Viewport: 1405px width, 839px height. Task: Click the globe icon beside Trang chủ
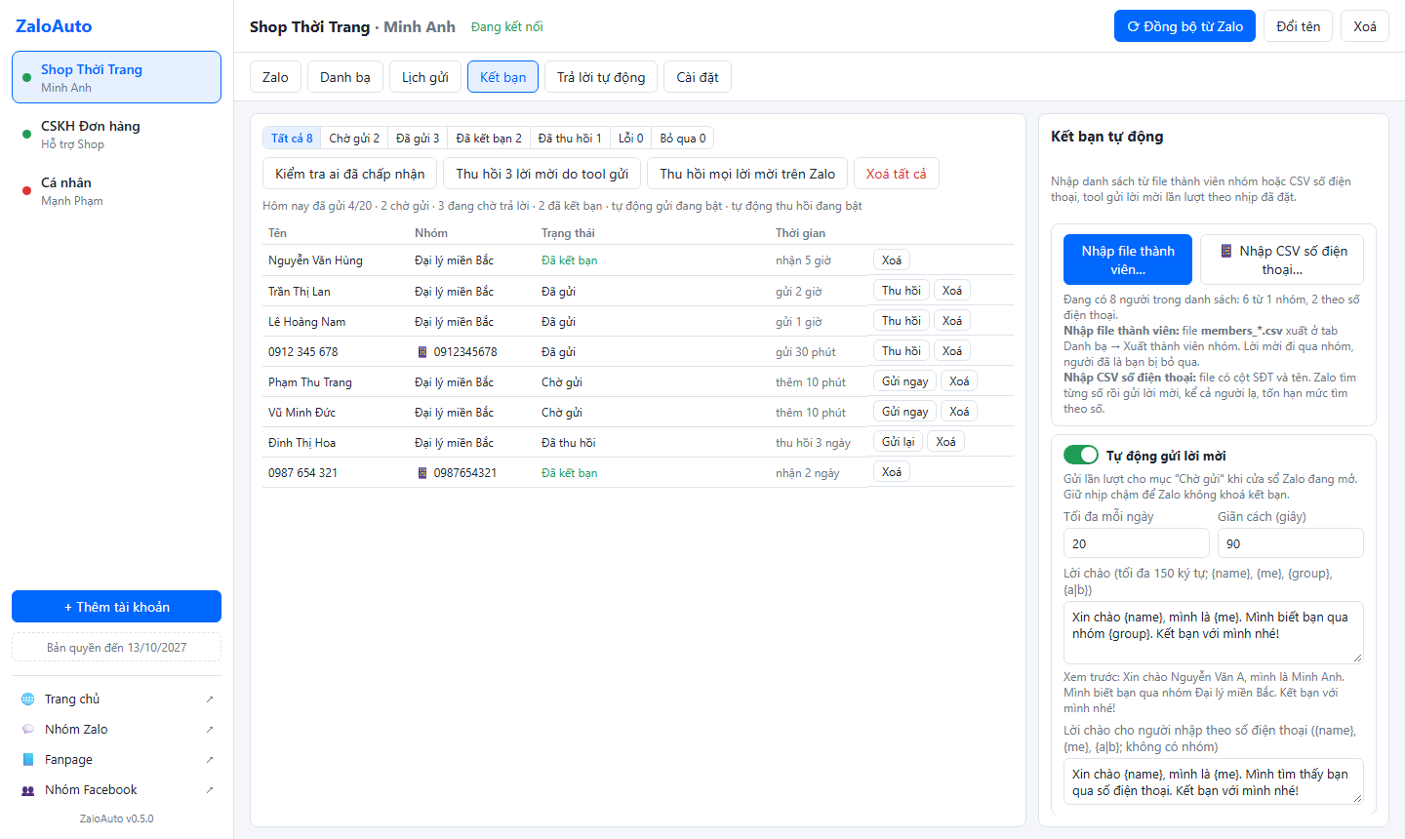(27, 699)
